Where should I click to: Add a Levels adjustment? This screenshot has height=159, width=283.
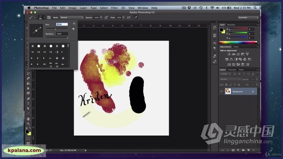click(233, 54)
